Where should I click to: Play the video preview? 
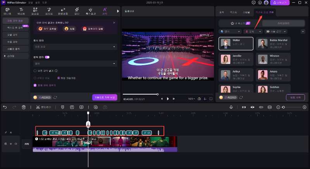(168, 99)
